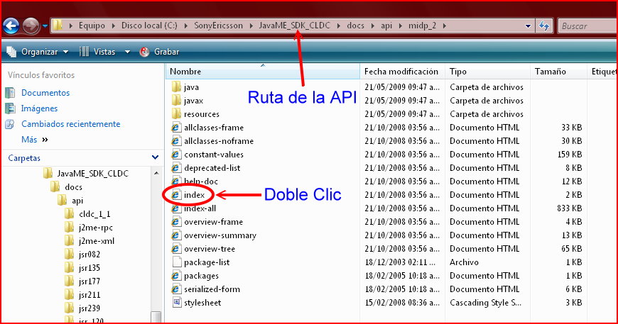Select stylesheet CSS file icon
The height and width of the screenshot is (324, 618).
[x=176, y=302]
